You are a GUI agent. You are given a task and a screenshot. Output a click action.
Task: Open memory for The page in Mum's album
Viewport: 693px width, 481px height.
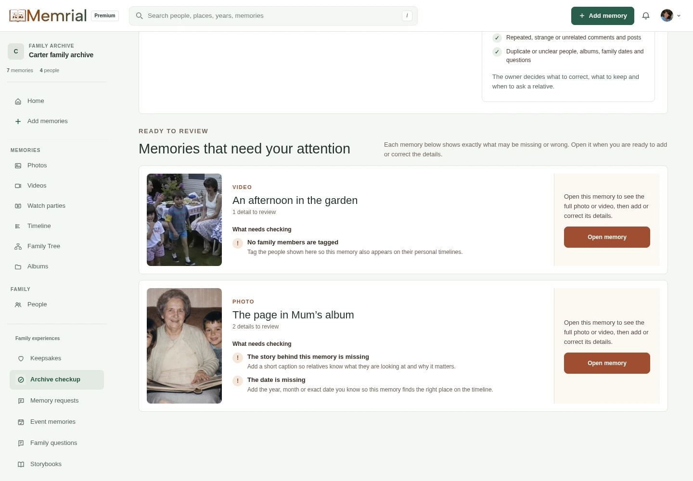[607, 363]
